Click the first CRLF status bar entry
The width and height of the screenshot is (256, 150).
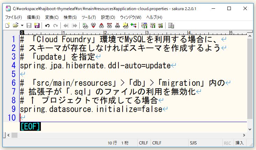[144, 143]
